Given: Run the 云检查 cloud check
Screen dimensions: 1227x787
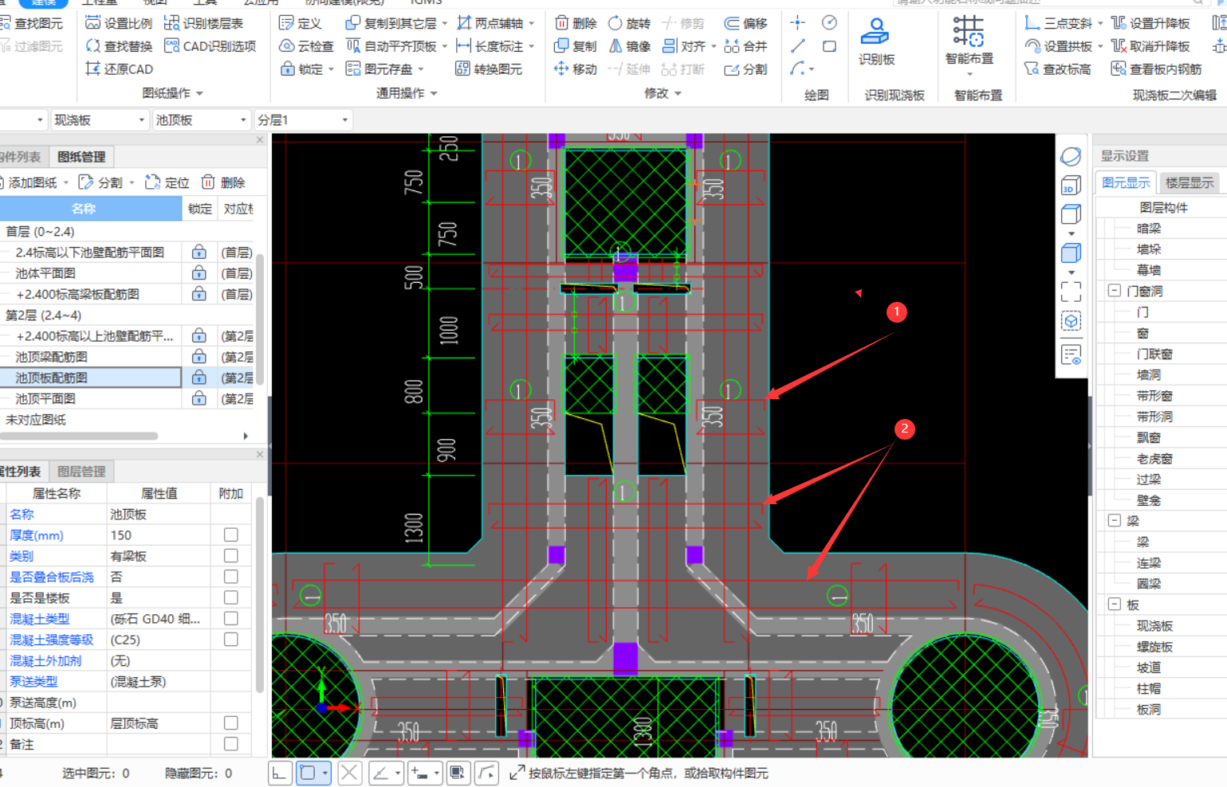Looking at the screenshot, I should click(x=306, y=46).
